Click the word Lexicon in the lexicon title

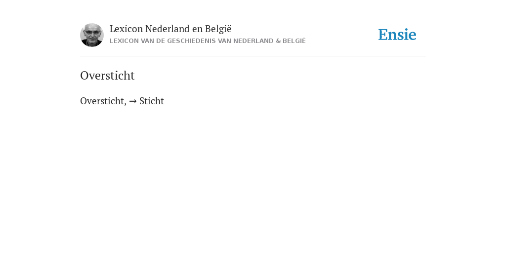pyautogui.click(x=126, y=29)
